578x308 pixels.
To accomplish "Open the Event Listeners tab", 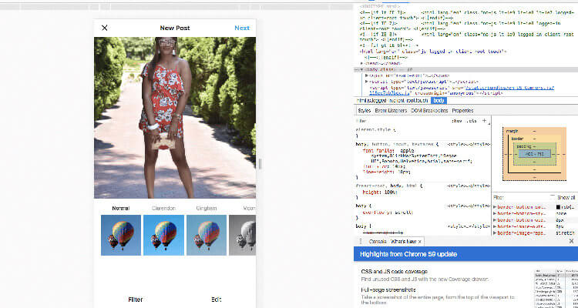I will click(391, 111).
